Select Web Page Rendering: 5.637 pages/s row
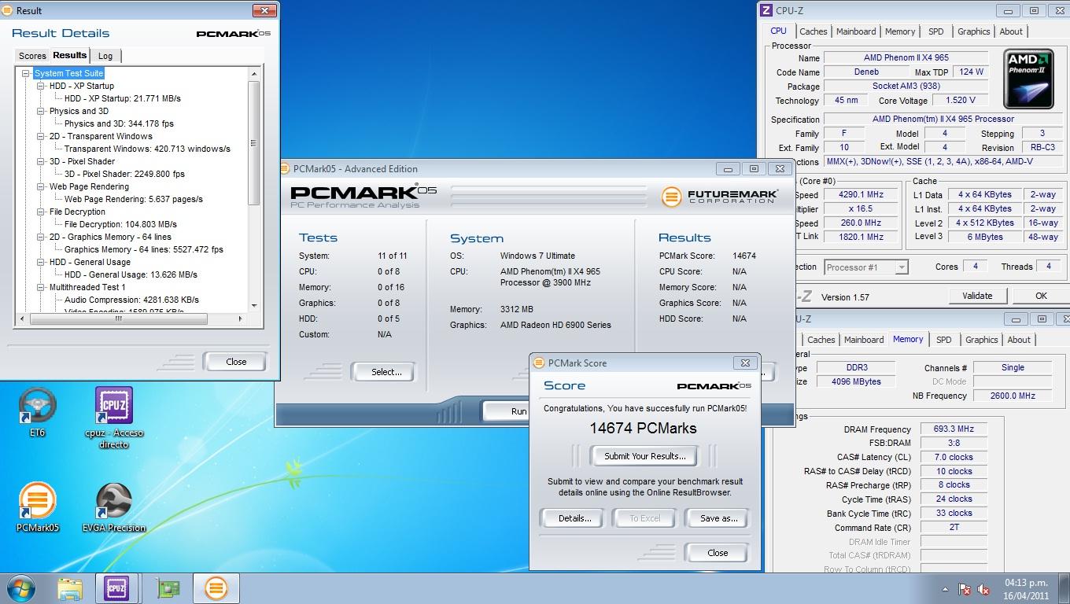The height and width of the screenshot is (604, 1070). 133,199
